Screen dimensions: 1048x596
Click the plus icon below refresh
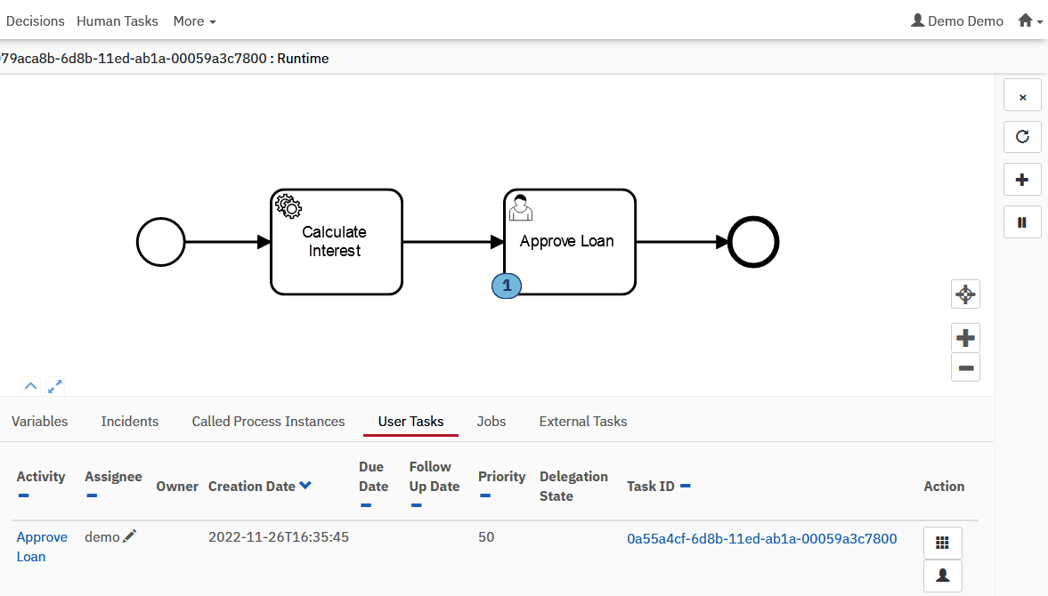pyautogui.click(x=1022, y=180)
